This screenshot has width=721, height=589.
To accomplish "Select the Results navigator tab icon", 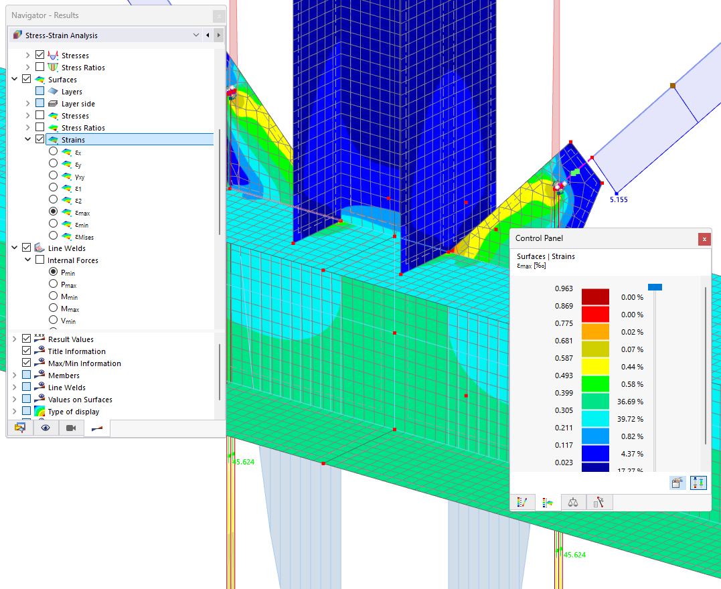I will pos(96,427).
